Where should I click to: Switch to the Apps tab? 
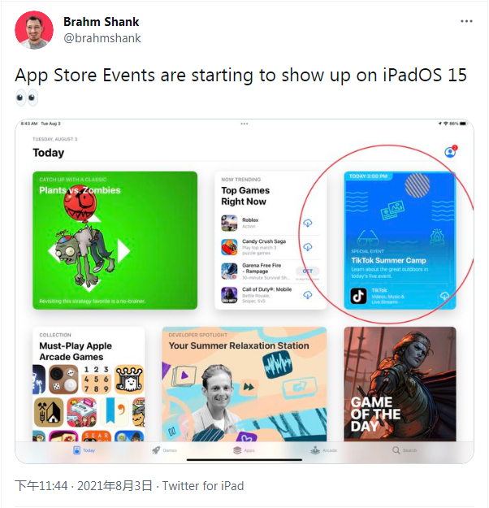244,450
